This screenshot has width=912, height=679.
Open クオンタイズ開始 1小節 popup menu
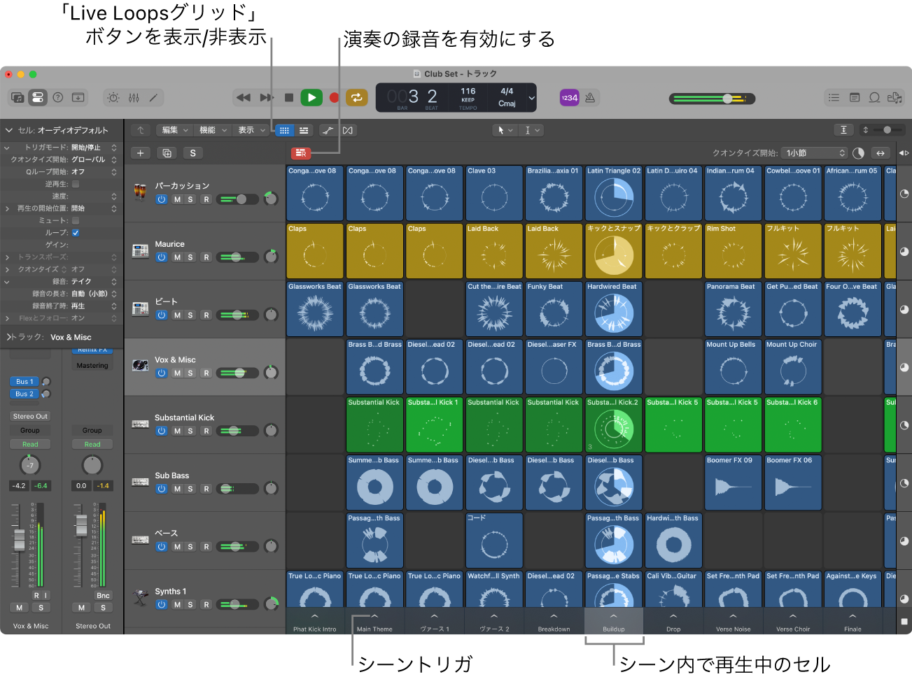[x=815, y=153]
